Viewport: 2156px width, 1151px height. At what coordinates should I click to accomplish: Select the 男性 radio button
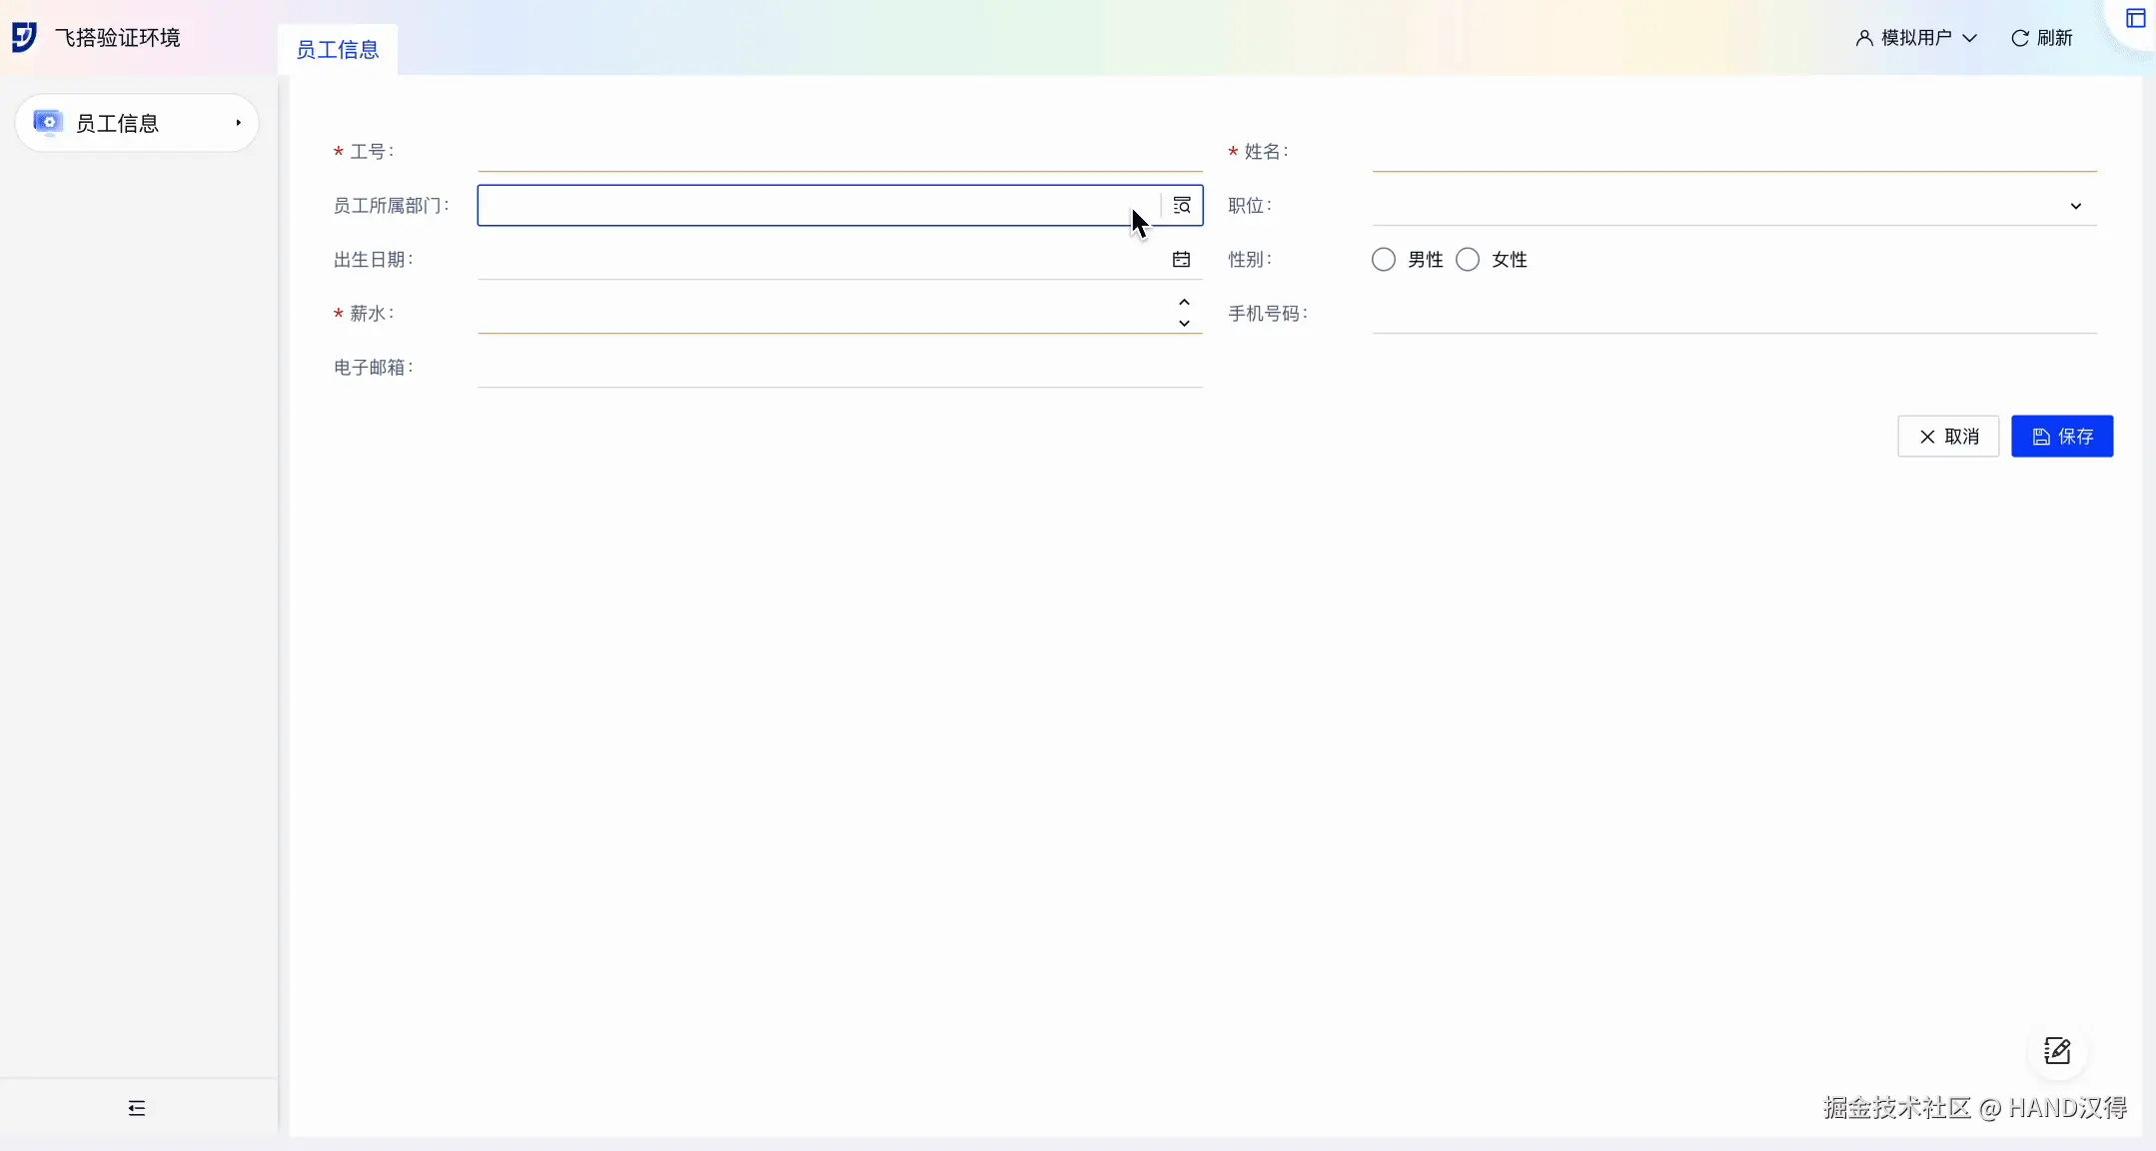1384,260
